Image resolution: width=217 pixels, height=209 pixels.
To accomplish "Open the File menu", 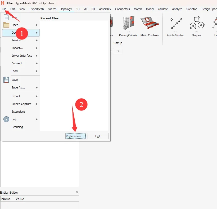I will (x=4, y=9).
